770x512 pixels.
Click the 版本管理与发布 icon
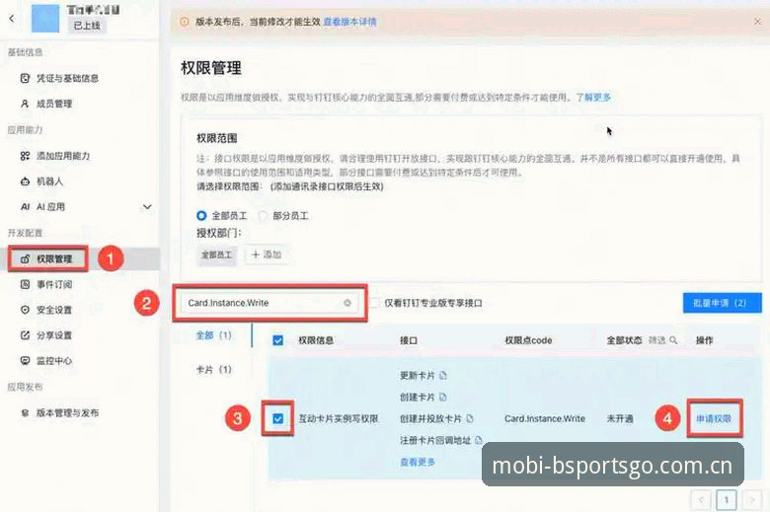[x=25, y=412]
